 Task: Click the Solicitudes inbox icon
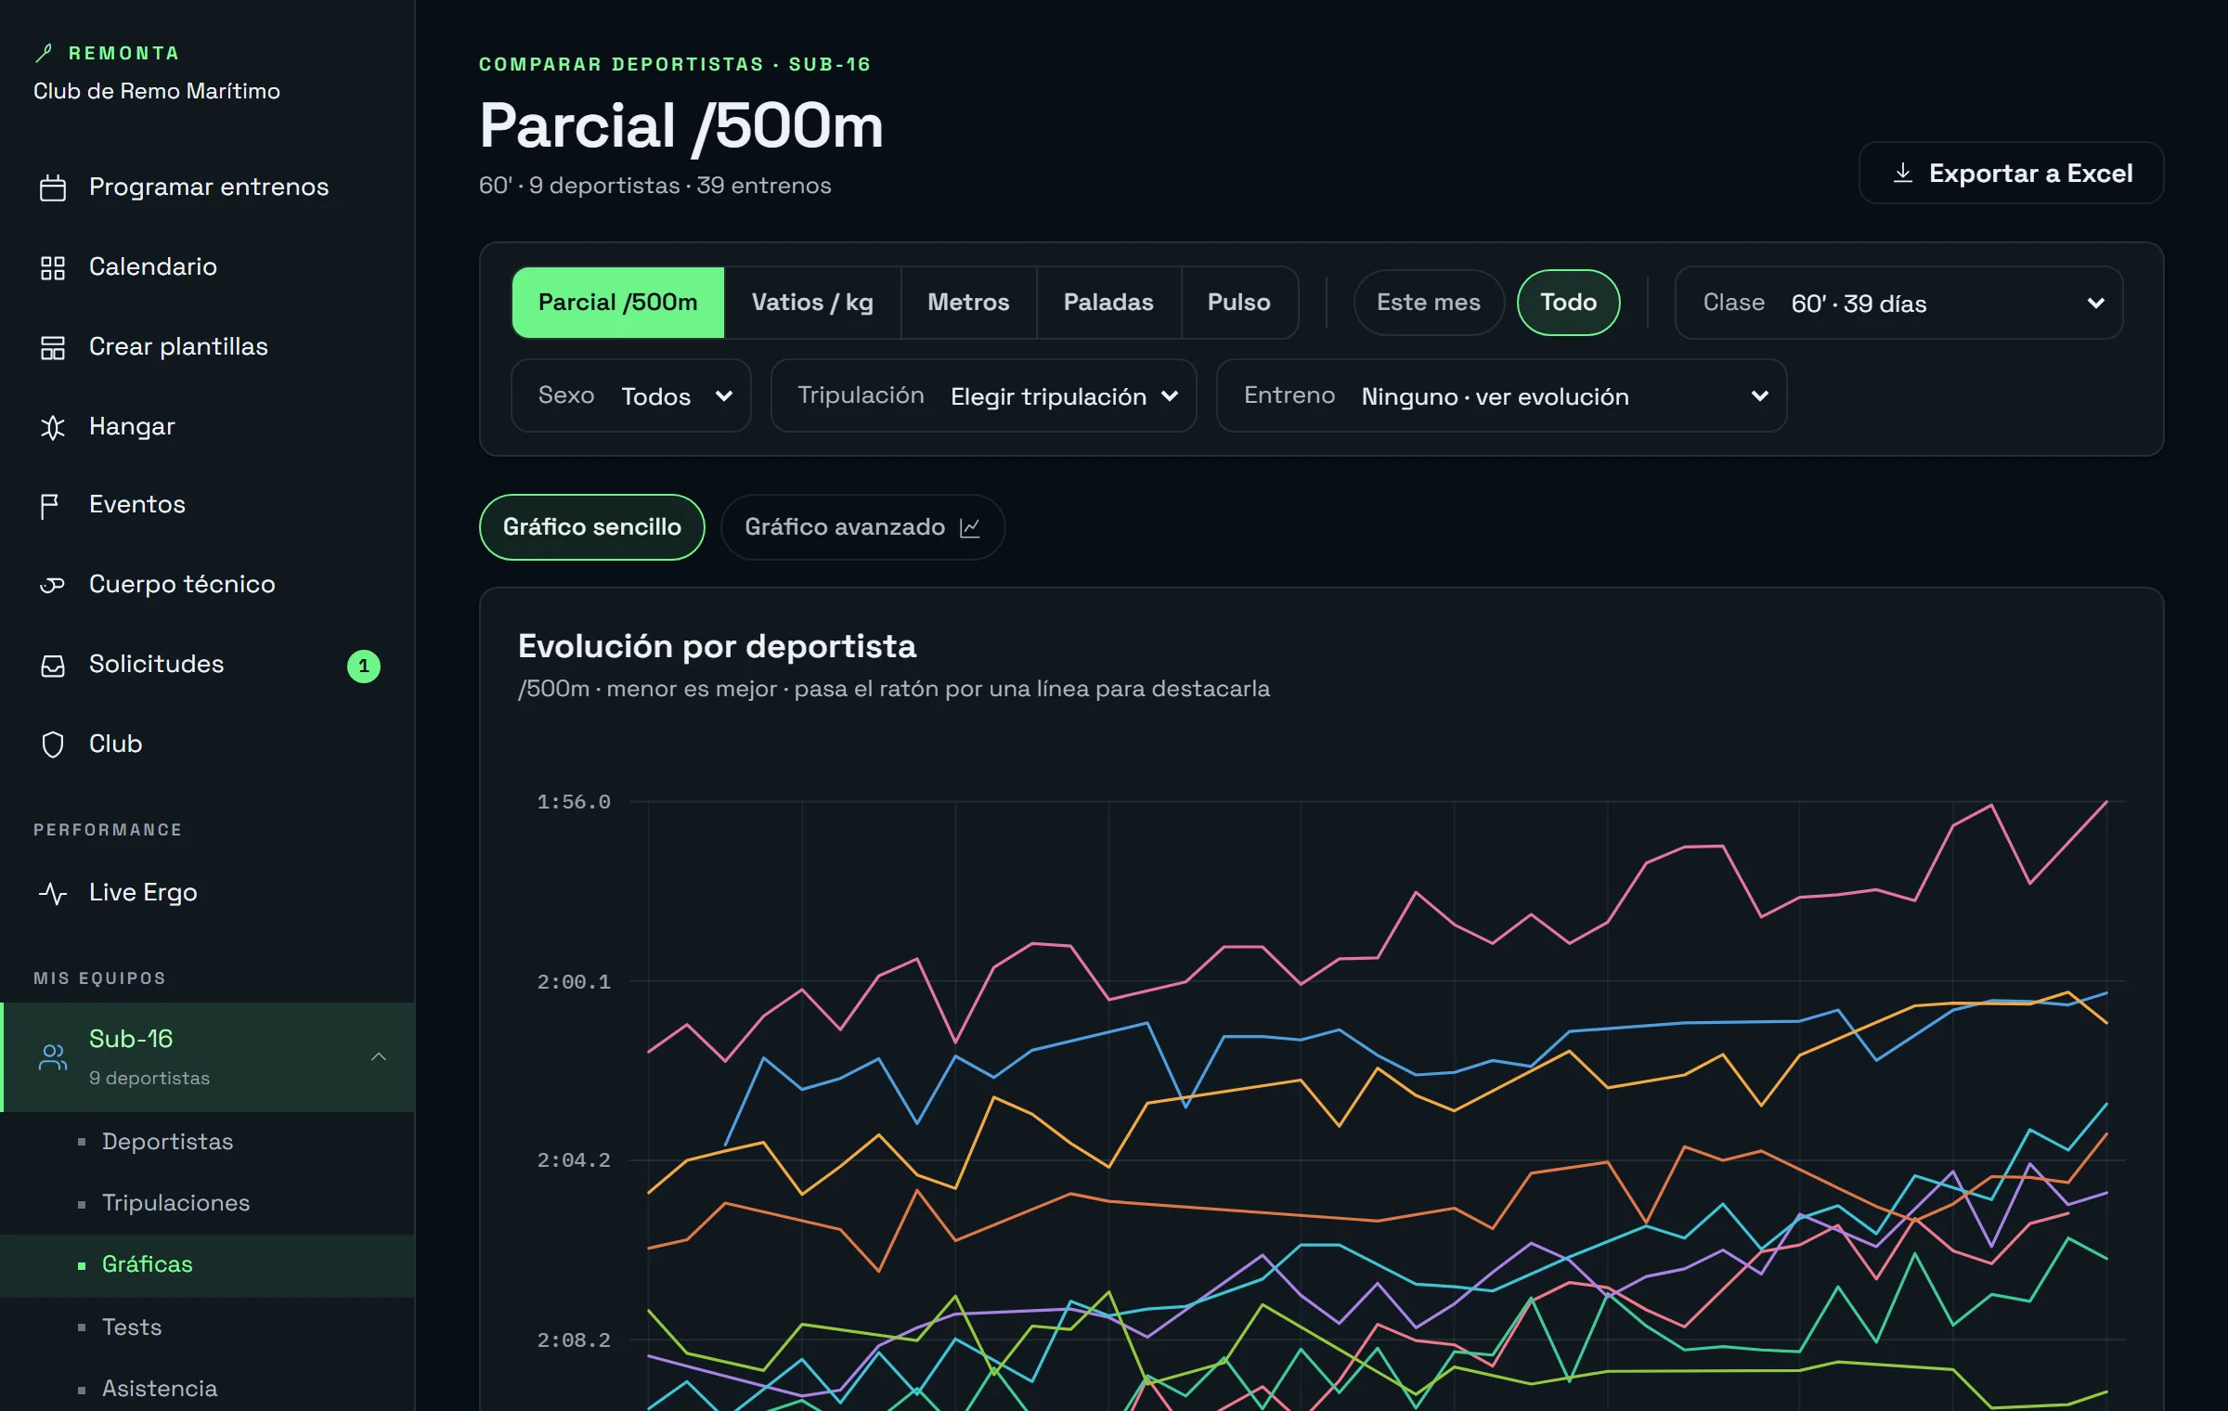tap(53, 666)
